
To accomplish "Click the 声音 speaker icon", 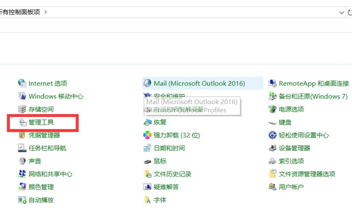I will [22, 161].
